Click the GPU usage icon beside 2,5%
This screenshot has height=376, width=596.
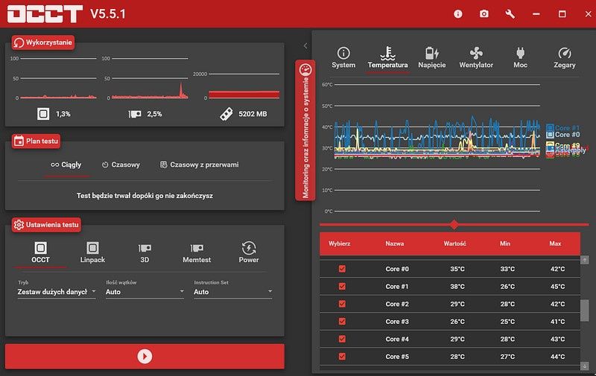point(135,114)
